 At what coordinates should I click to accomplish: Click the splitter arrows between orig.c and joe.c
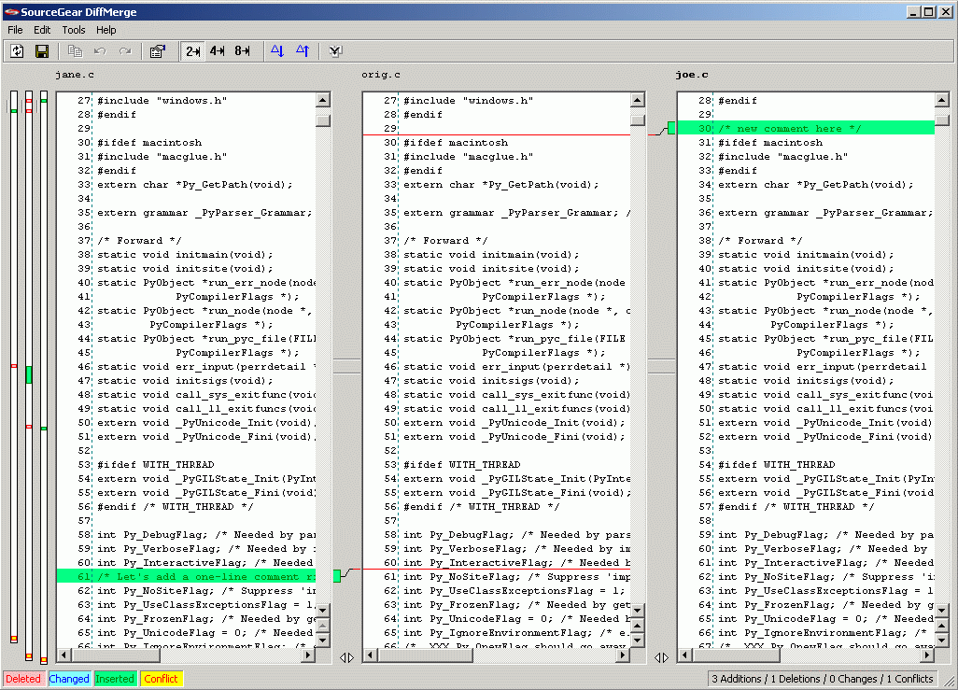(662, 657)
